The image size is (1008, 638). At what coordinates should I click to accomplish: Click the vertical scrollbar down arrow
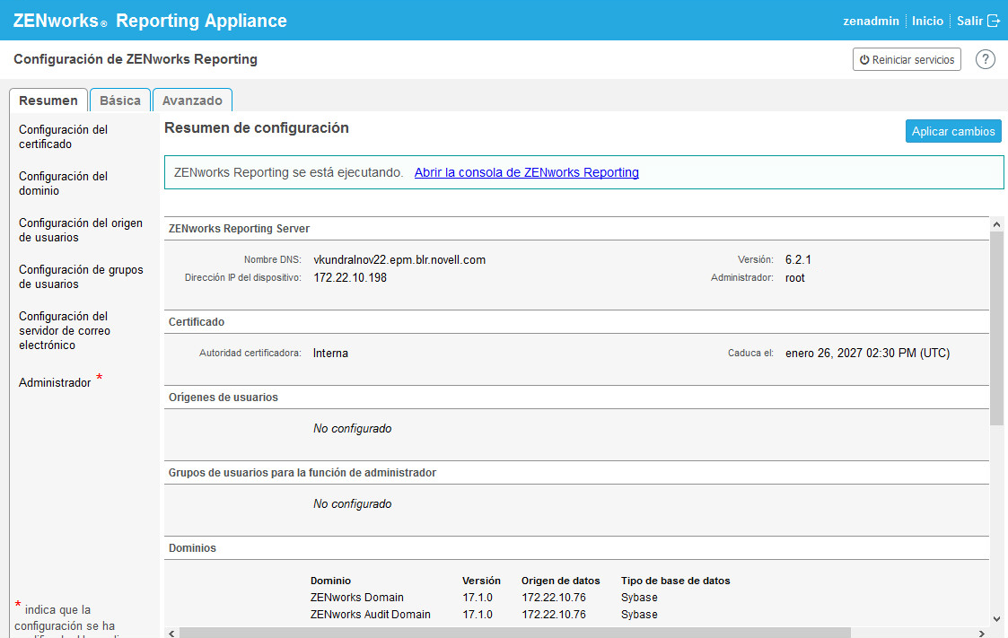tap(996, 618)
